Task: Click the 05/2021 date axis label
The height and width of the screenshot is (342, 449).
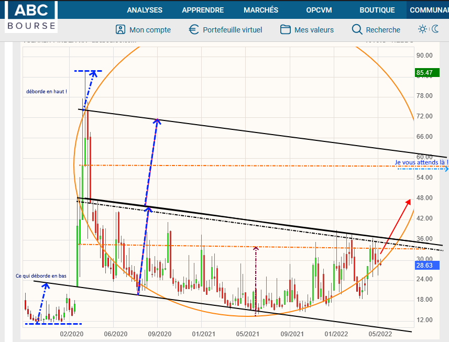Action: click(247, 334)
